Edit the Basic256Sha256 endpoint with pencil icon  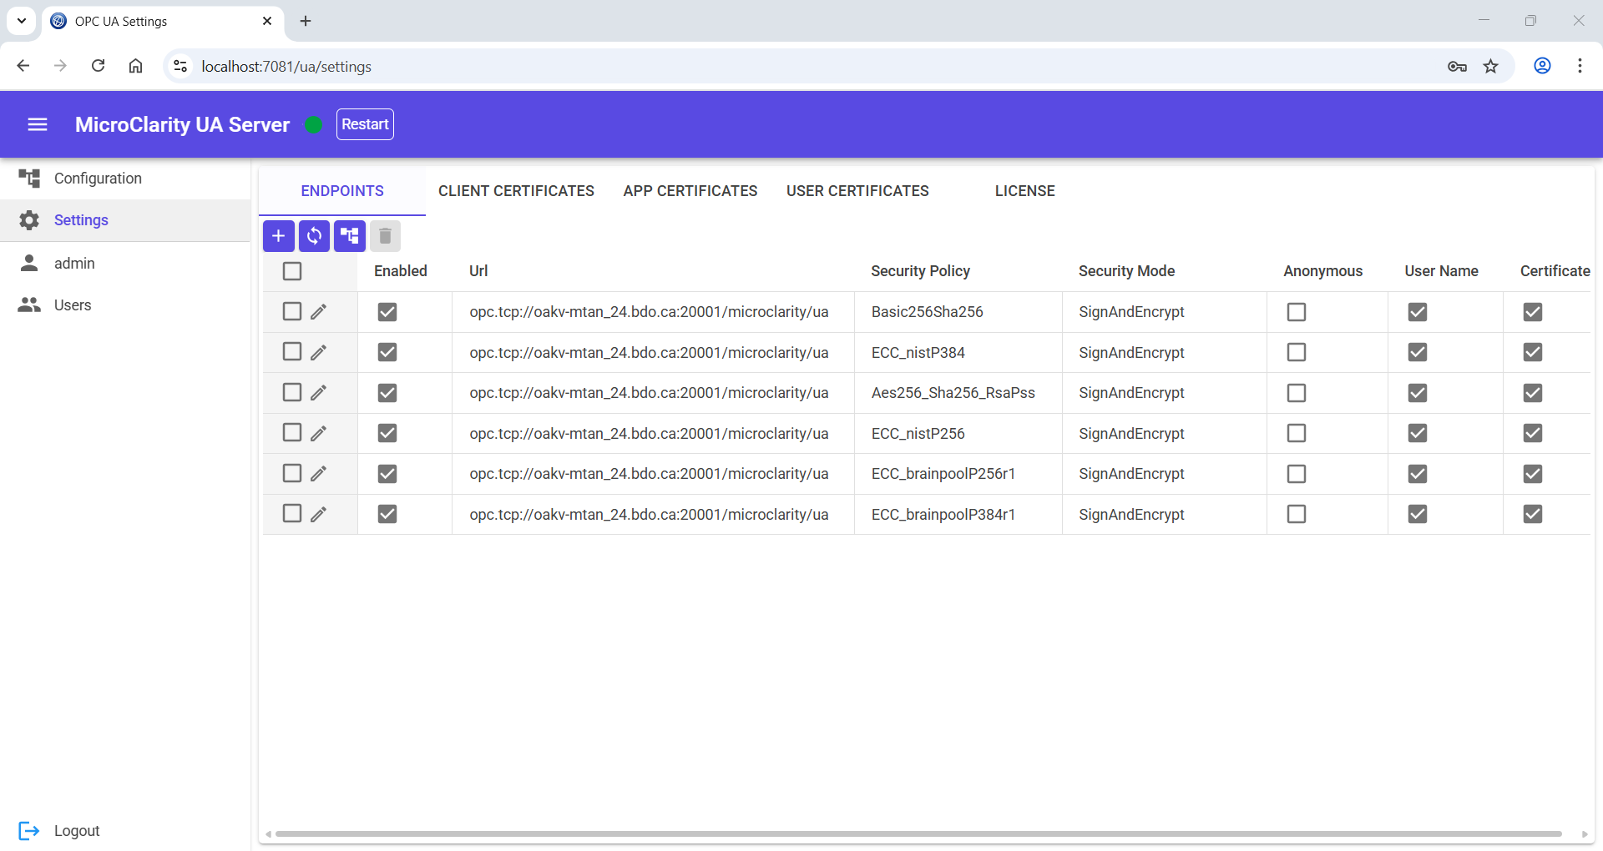click(x=318, y=312)
